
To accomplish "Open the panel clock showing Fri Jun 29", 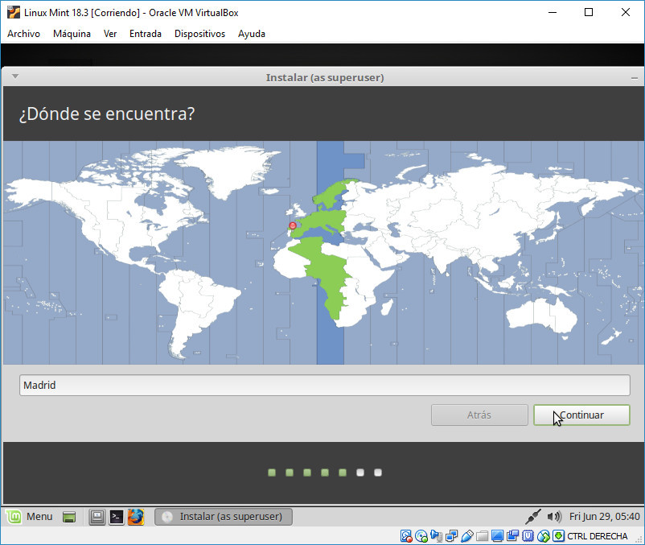I will pos(604,517).
